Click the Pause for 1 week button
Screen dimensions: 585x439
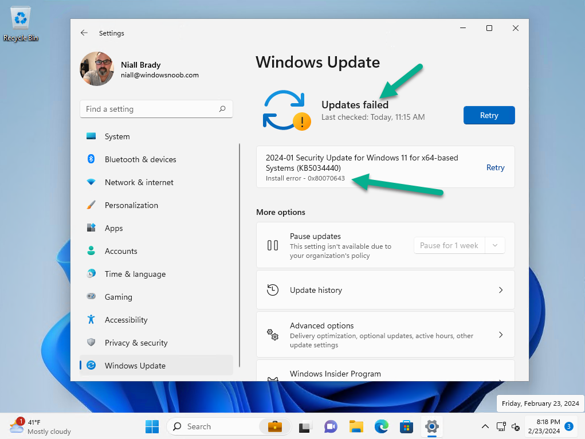click(x=449, y=245)
